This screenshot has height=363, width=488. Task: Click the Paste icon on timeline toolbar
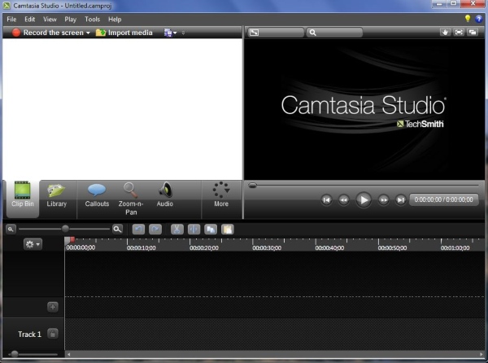pos(228,230)
